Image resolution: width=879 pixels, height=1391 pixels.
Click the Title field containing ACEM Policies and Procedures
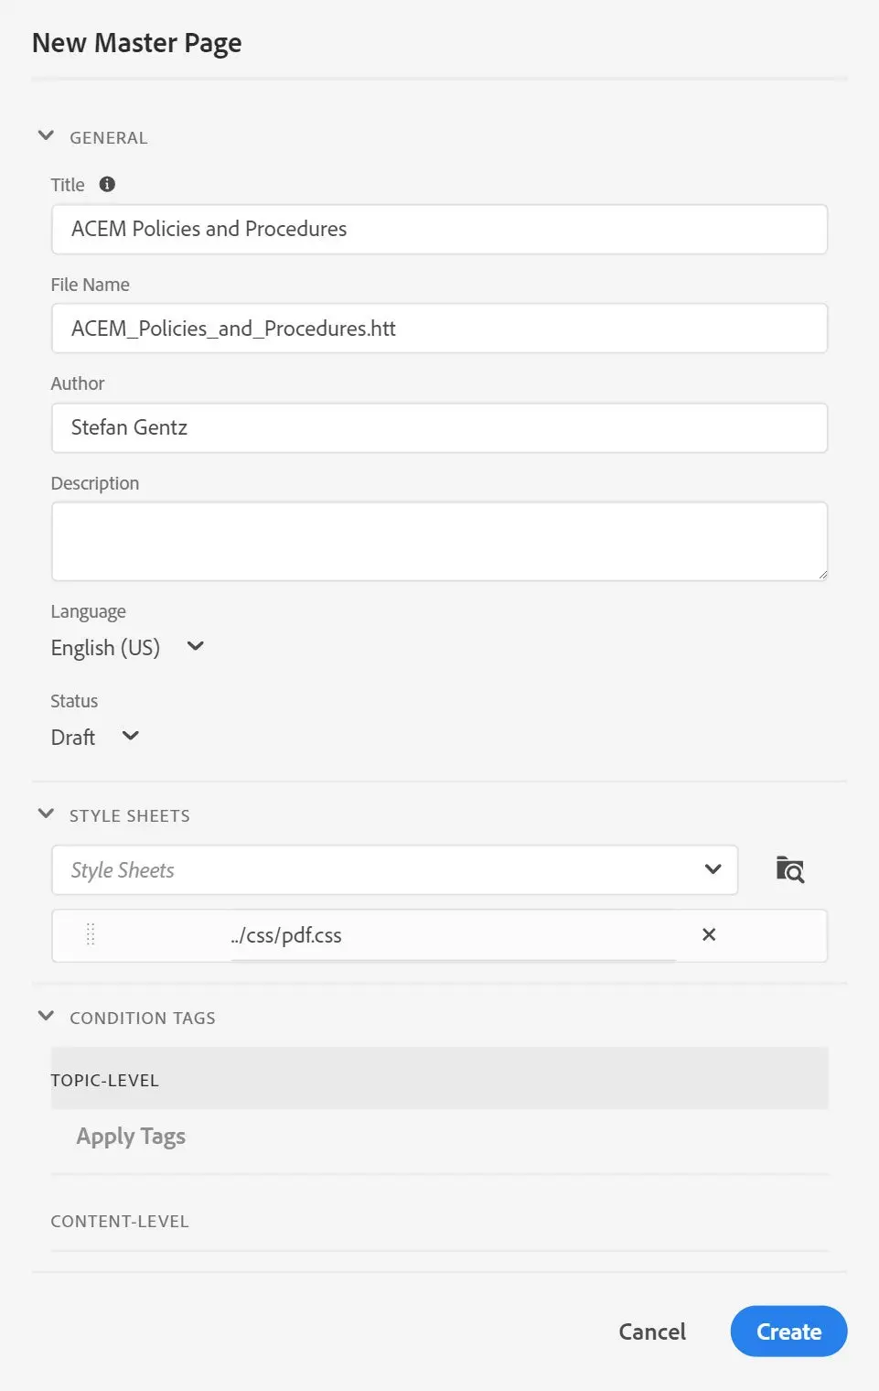(x=439, y=229)
